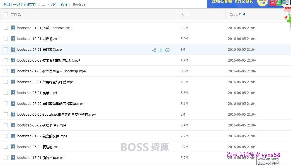The image size is (291, 165).
Task: Click the video icon of bootstrap-05-02-文本框的前缀与后缀.mp4
Action: click(x=13, y=60)
